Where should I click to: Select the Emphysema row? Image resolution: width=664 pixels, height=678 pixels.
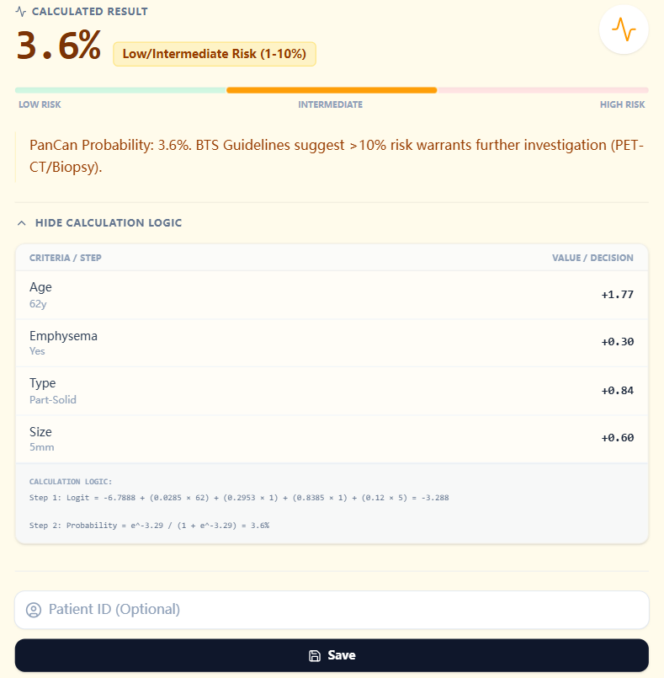click(332, 343)
